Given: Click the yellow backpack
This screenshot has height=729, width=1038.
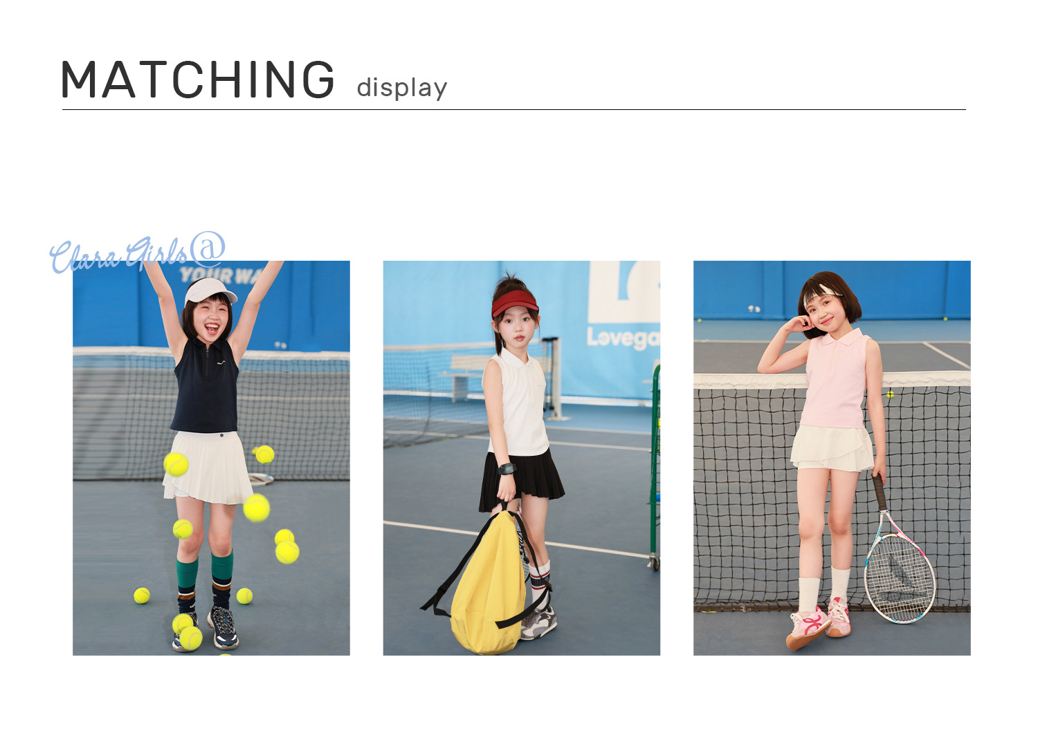Looking at the screenshot, I should [488, 585].
